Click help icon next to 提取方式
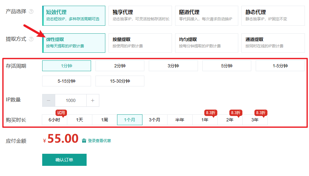The image size is (309, 176). 31,39
